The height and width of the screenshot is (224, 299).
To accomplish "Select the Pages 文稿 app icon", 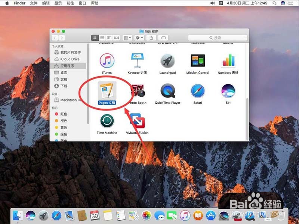I will pyautogui.click(x=107, y=91).
